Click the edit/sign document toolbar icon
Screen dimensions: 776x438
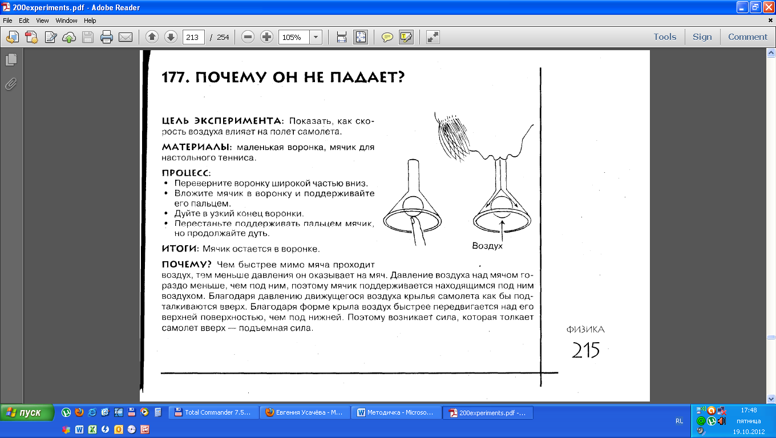pyautogui.click(x=51, y=37)
